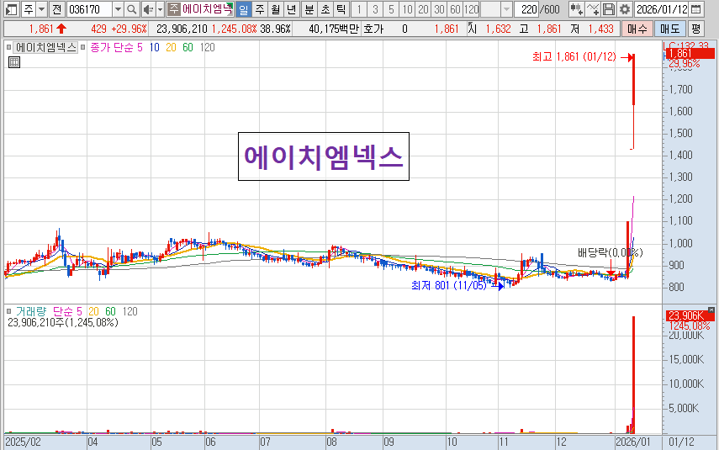Viewport: 719px width, 450px height.
Task: Select the 10 interval button
Action: coord(407,9)
